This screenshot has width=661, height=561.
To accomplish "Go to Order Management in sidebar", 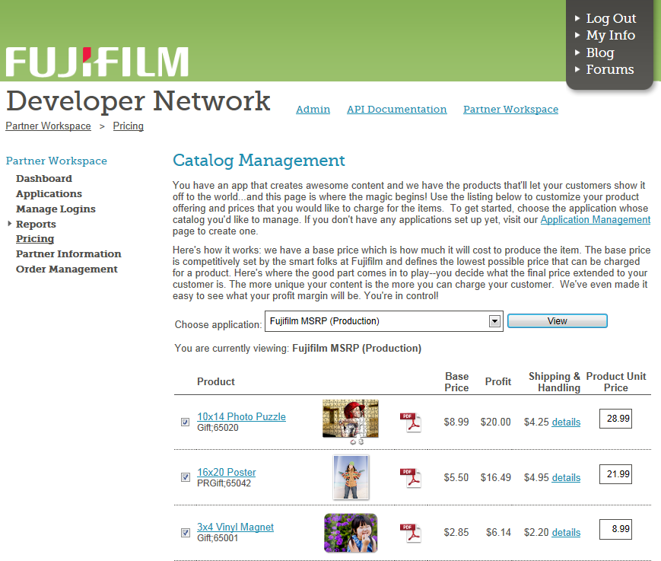I will (67, 269).
